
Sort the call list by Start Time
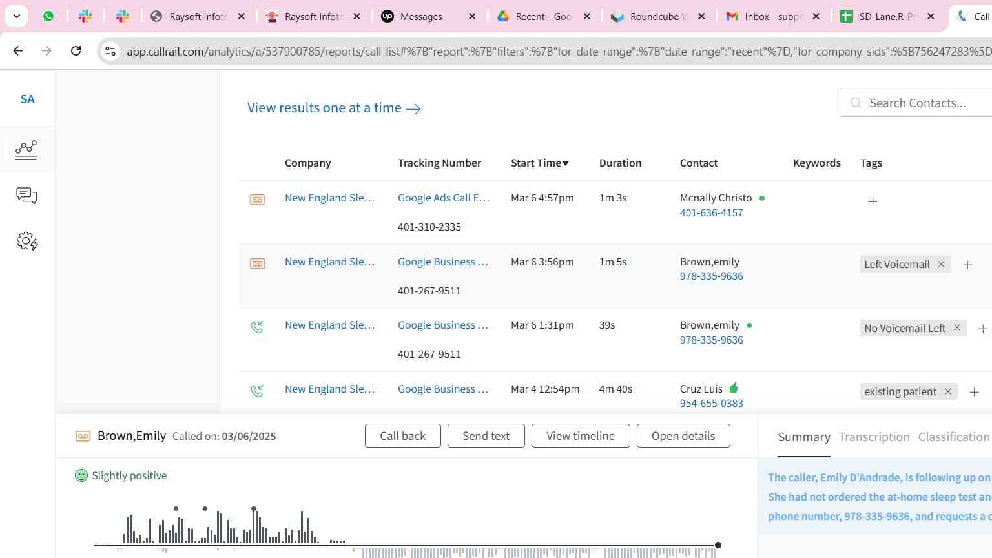pyautogui.click(x=540, y=163)
